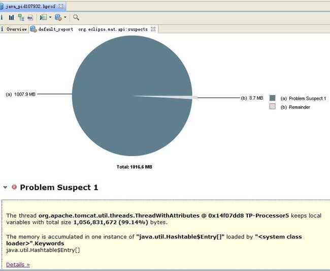Image resolution: width=330 pixels, height=271 pixels.
Task: Open the Histogram view from the toolbar
Action: pos(11,17)
